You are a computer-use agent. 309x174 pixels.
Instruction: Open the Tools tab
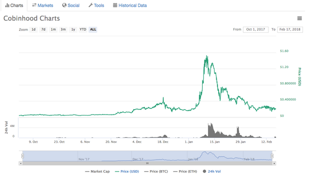tap(96, 5)
